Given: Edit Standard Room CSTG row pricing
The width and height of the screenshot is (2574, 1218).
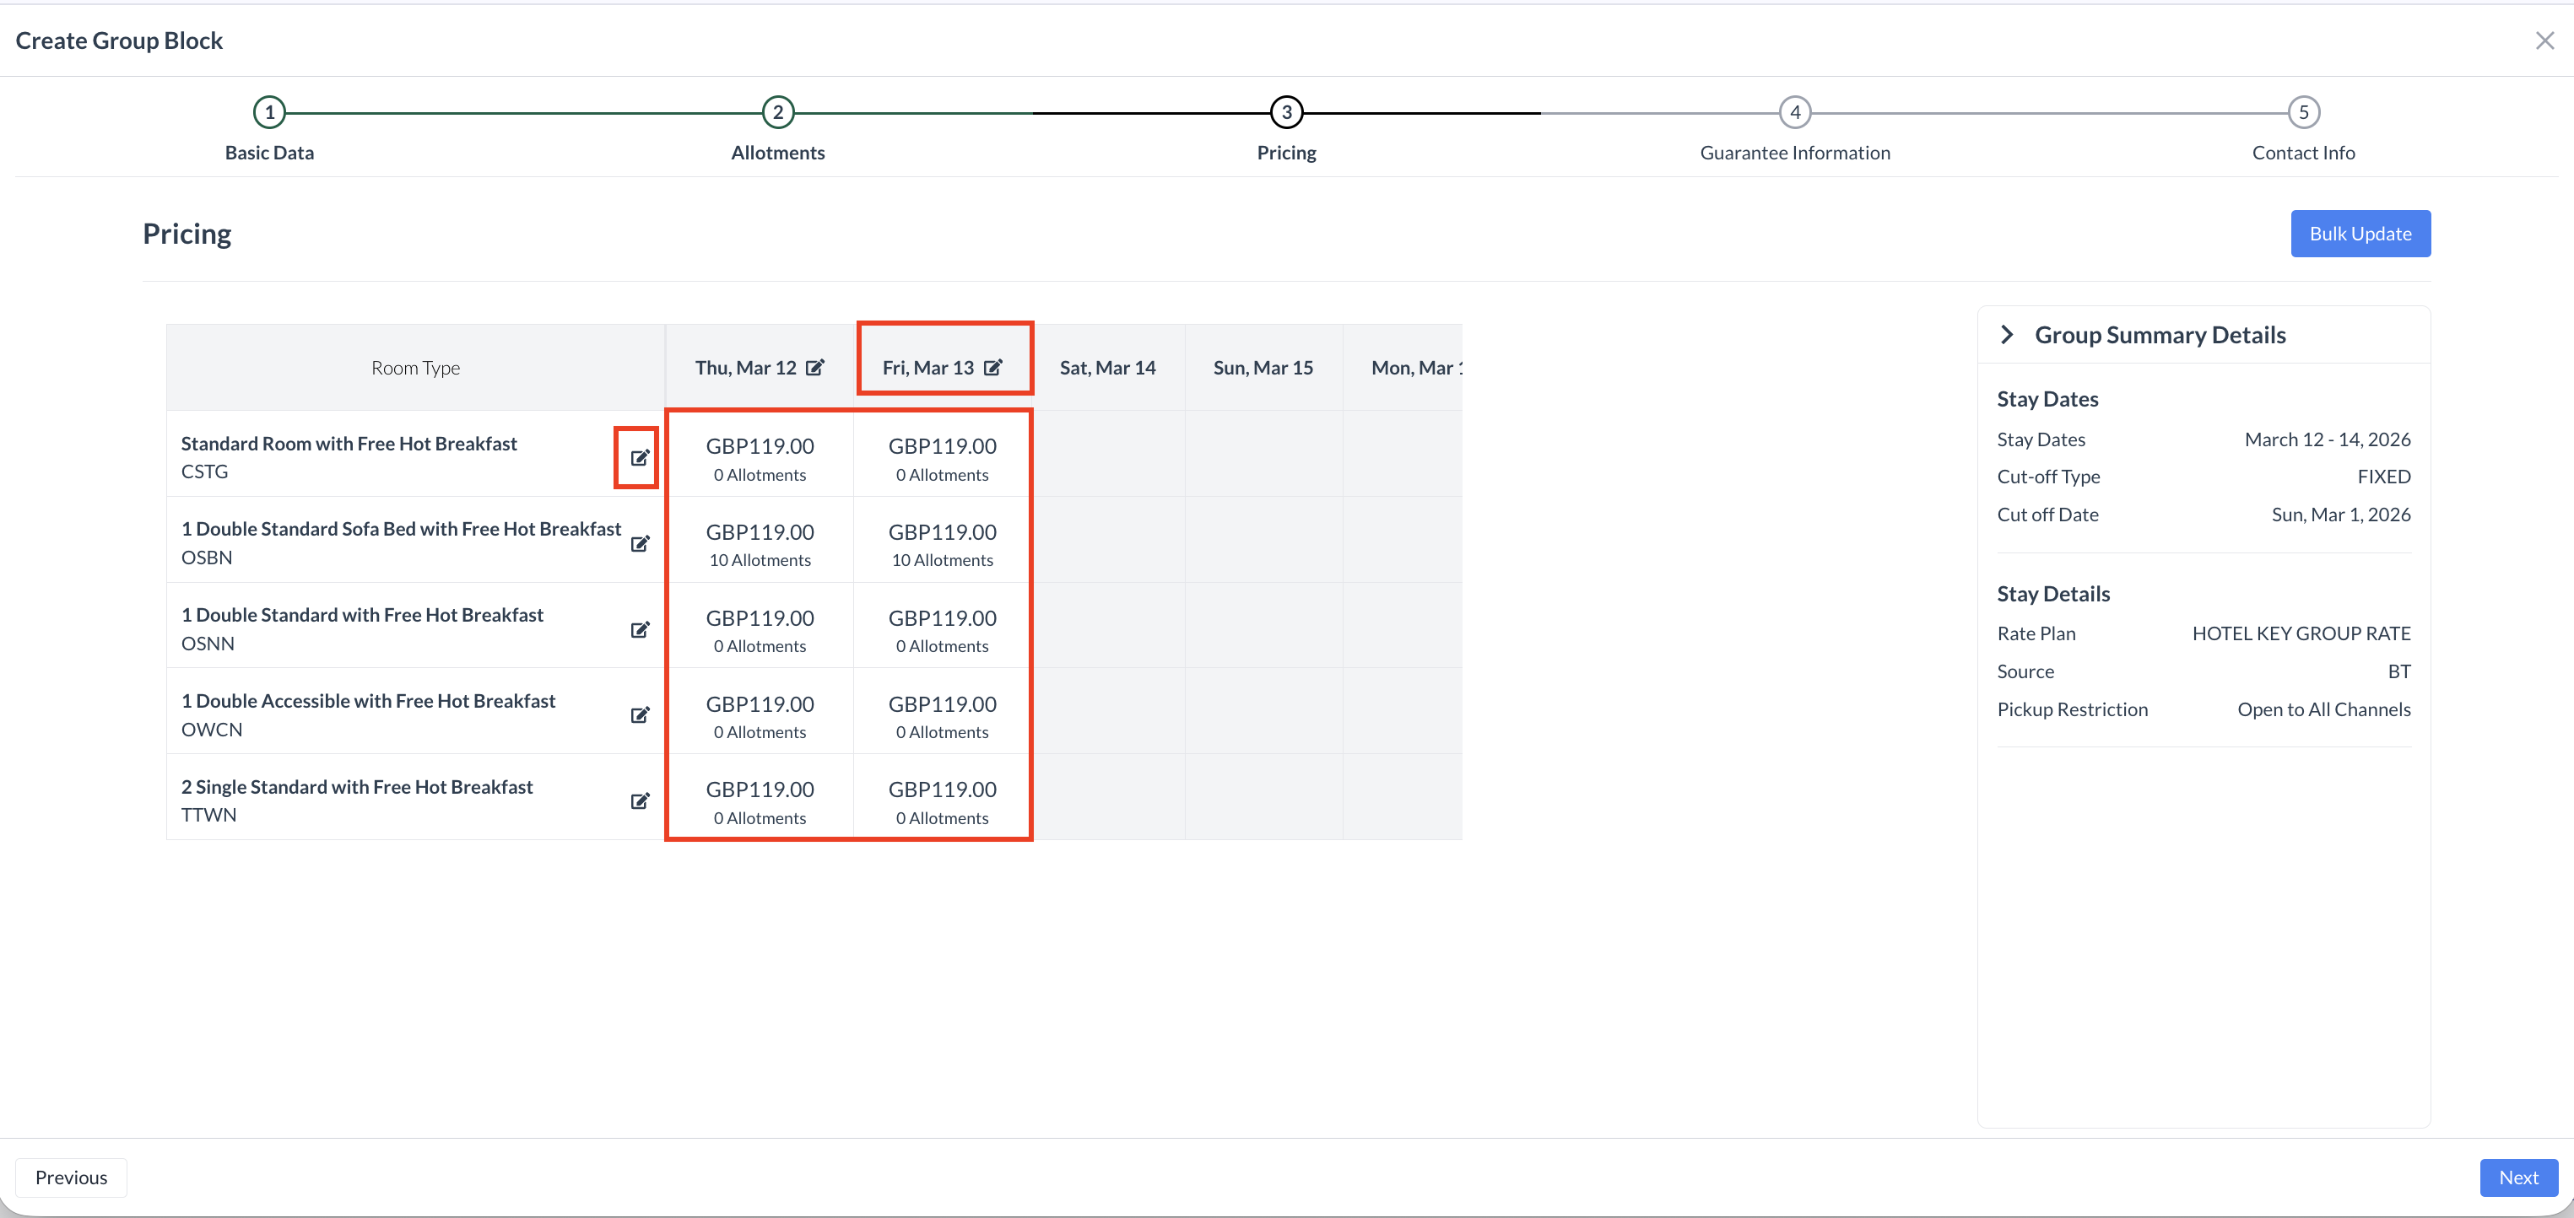Looking at the screenshot, I should pos(640,457).
